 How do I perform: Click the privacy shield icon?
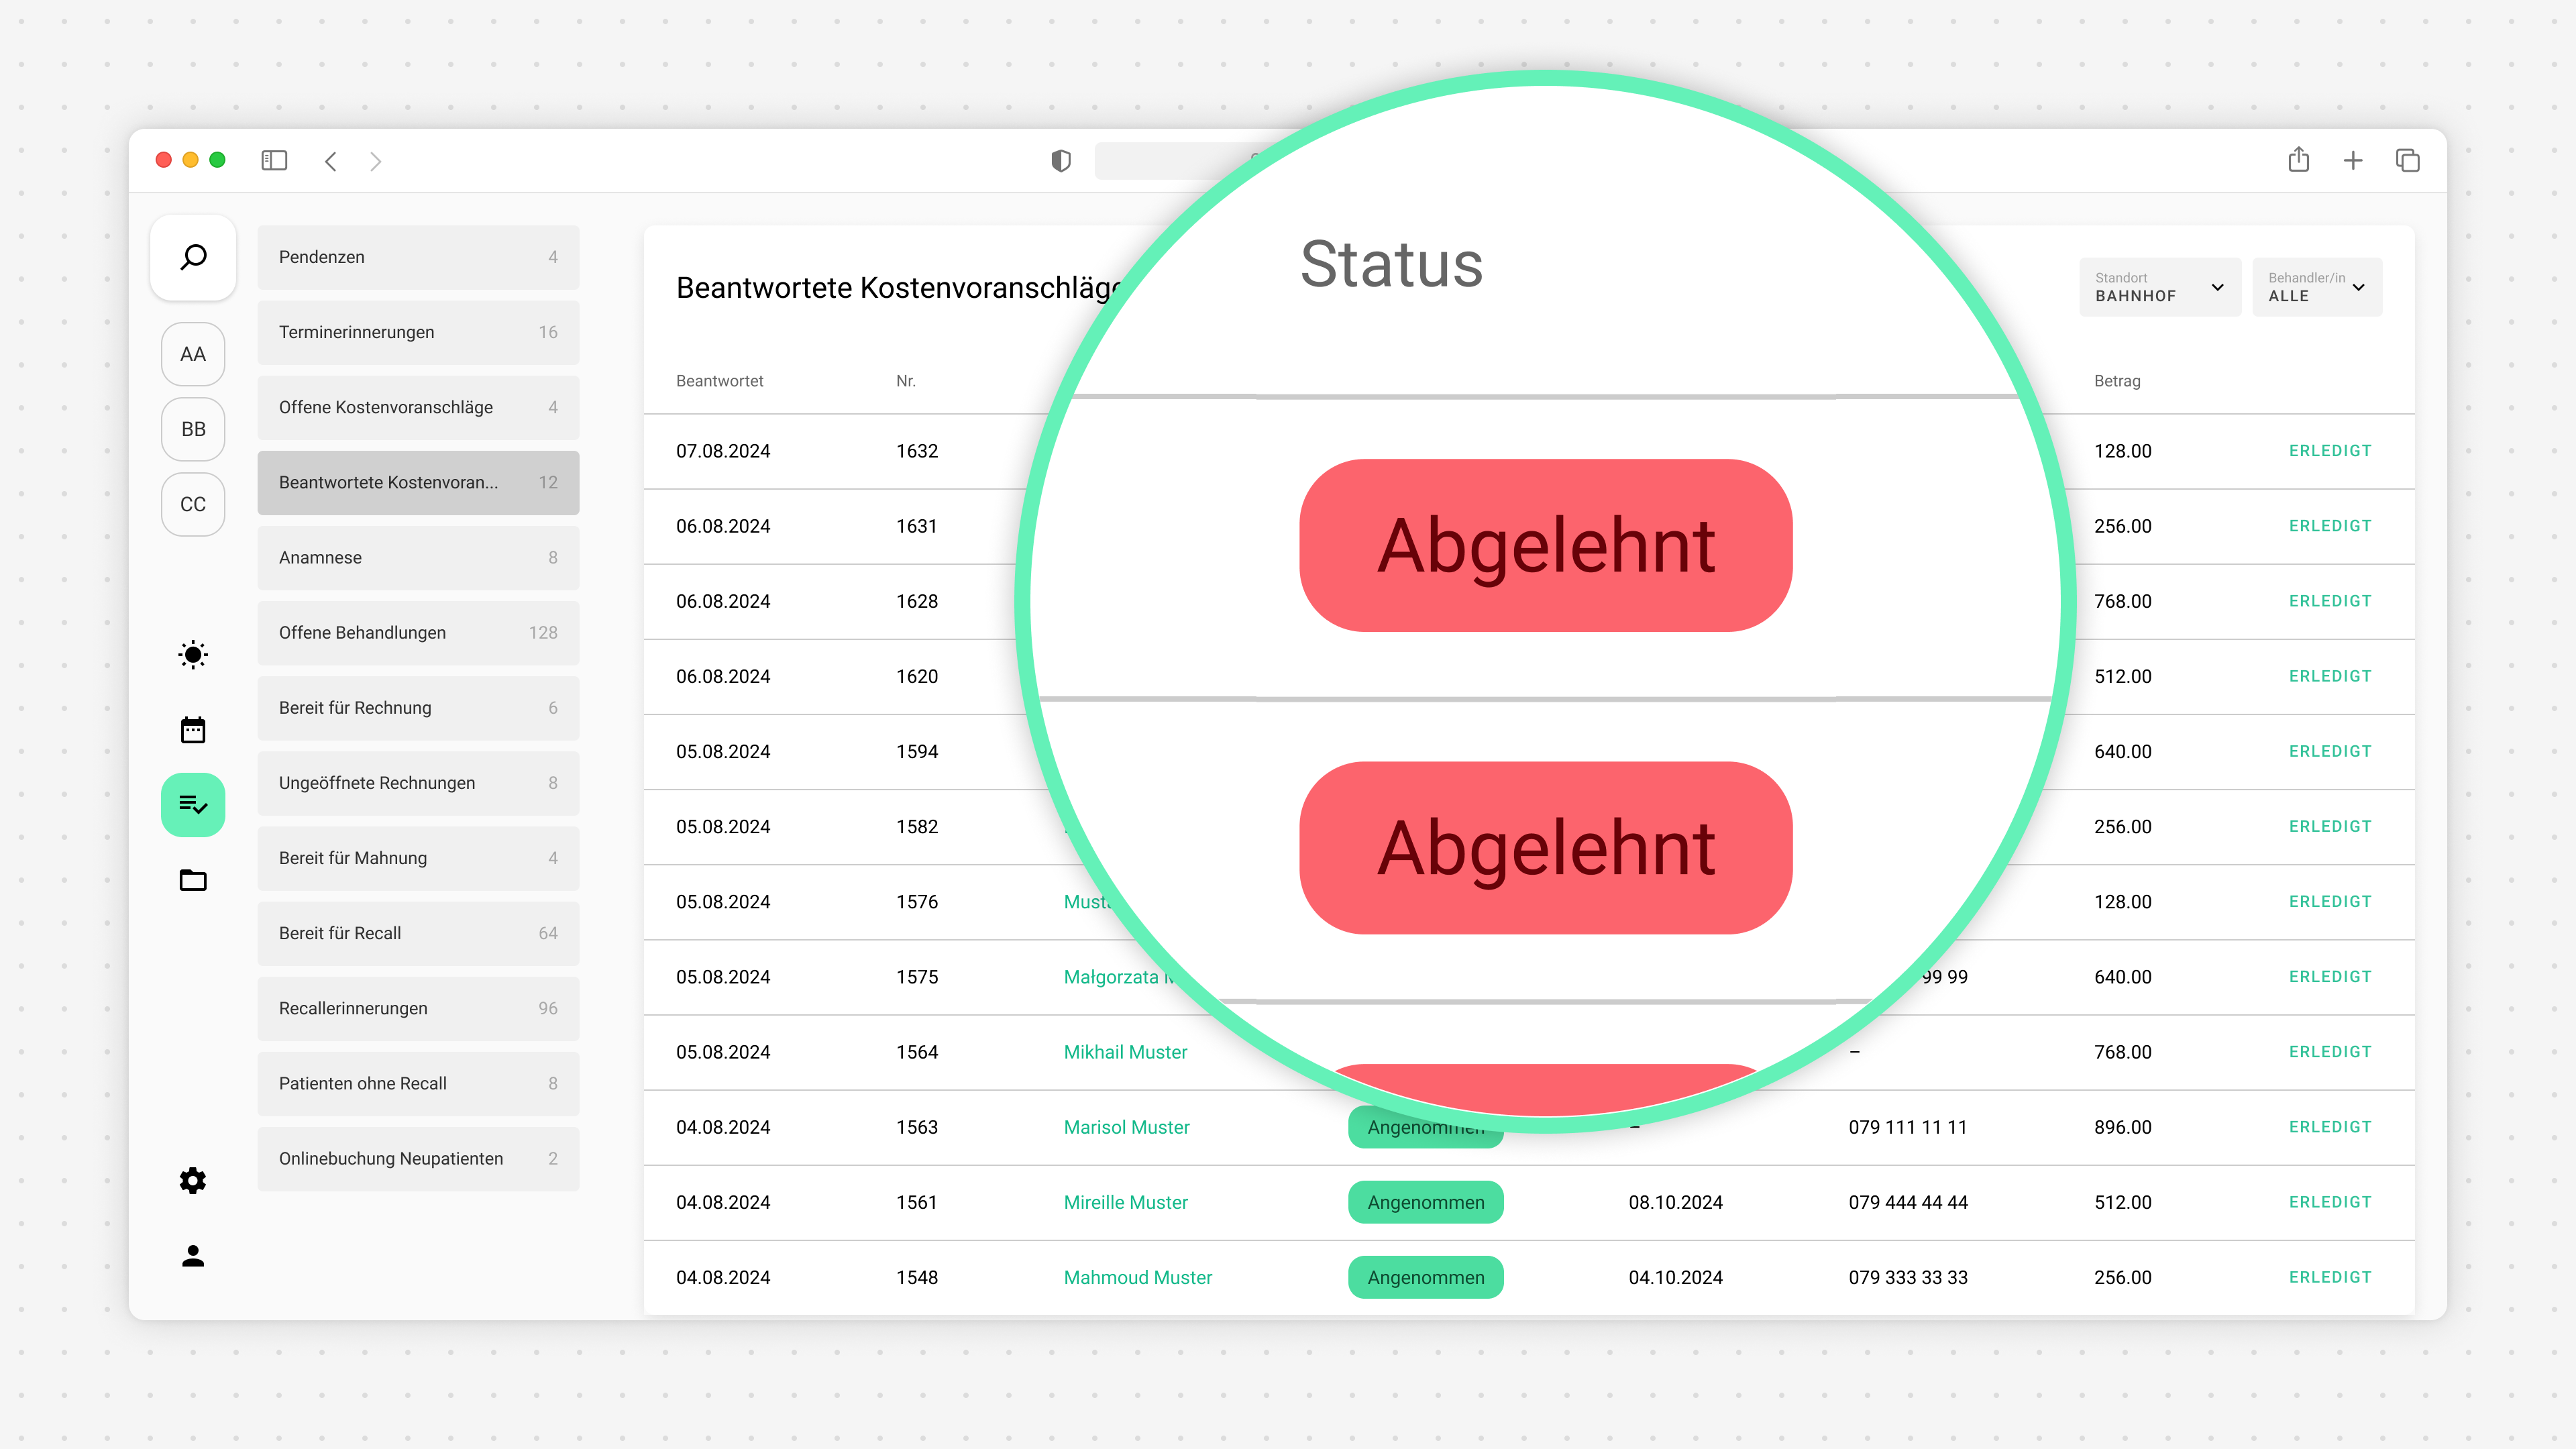point(1061,160)
